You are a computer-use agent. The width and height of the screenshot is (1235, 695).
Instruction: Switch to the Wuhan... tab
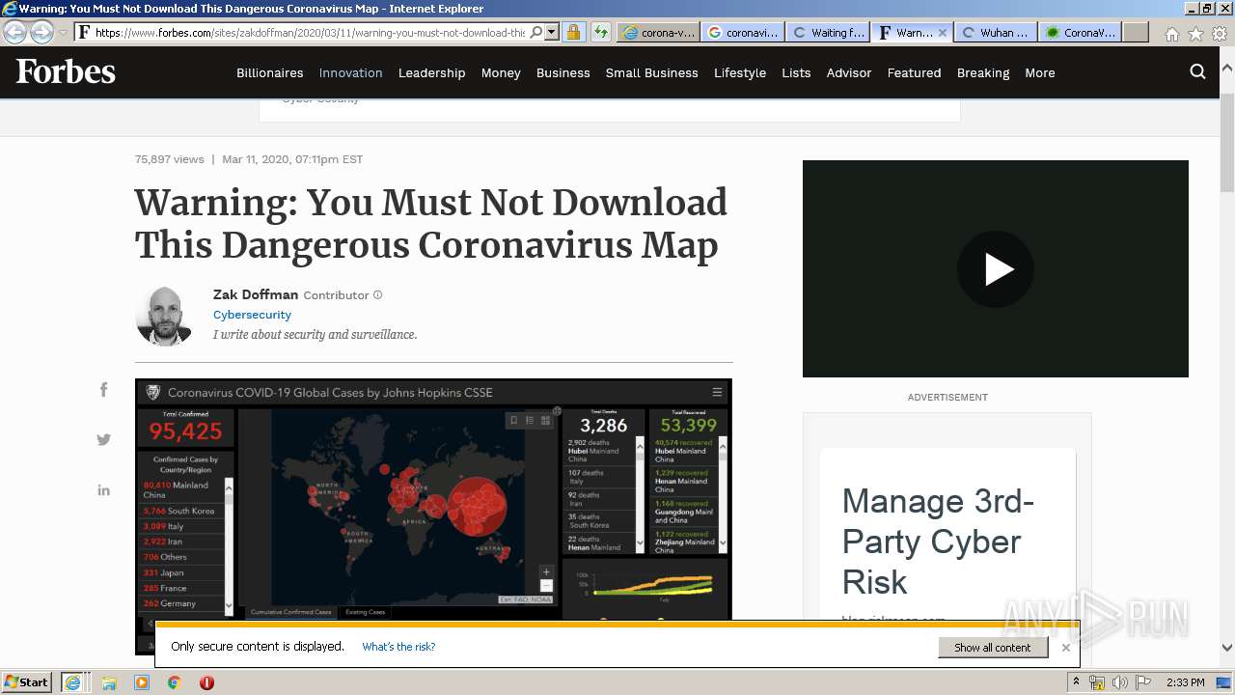(x=995, y=32)
